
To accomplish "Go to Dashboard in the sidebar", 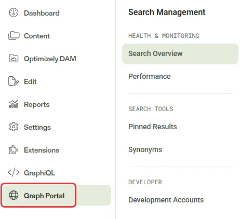I will [42, 13].
